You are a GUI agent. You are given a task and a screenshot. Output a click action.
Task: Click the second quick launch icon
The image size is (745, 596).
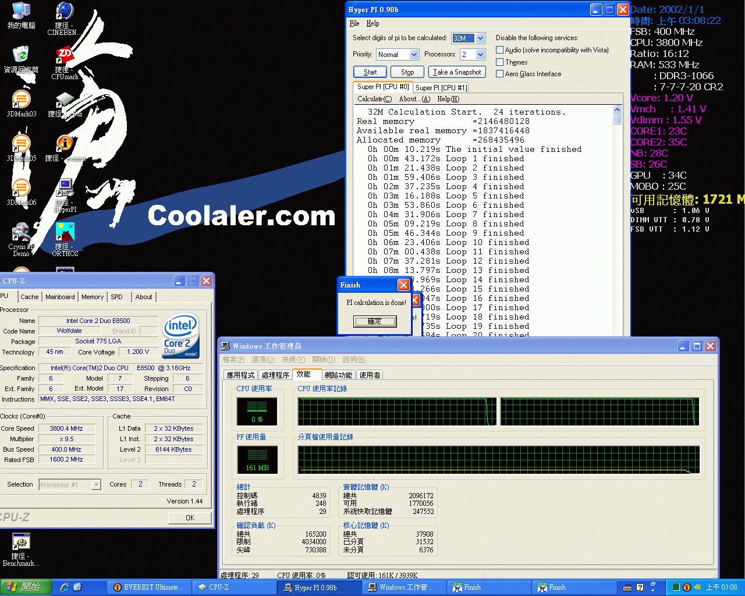coord(77,587)
